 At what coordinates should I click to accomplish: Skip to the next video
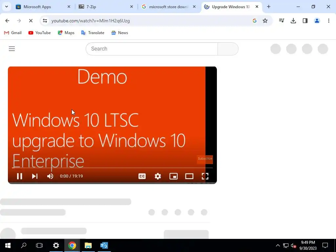click(35, 176)
